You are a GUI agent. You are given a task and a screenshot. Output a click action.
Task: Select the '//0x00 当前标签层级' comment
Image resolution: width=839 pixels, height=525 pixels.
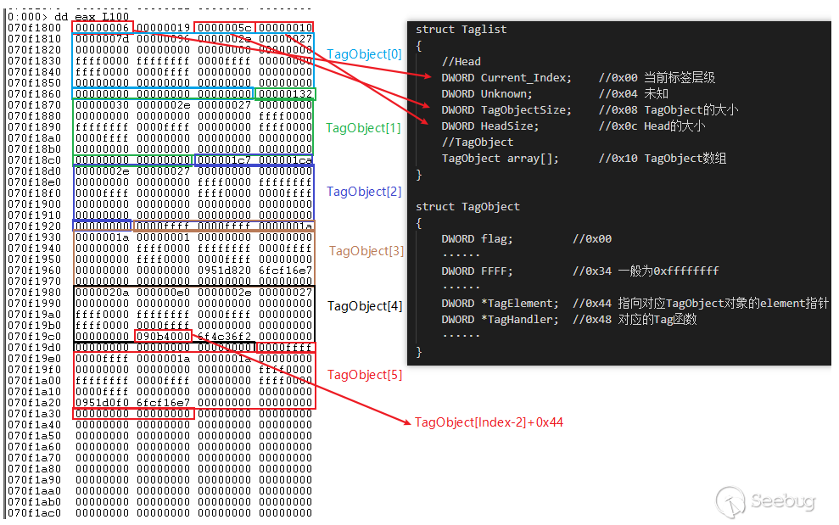click(657, 77)
